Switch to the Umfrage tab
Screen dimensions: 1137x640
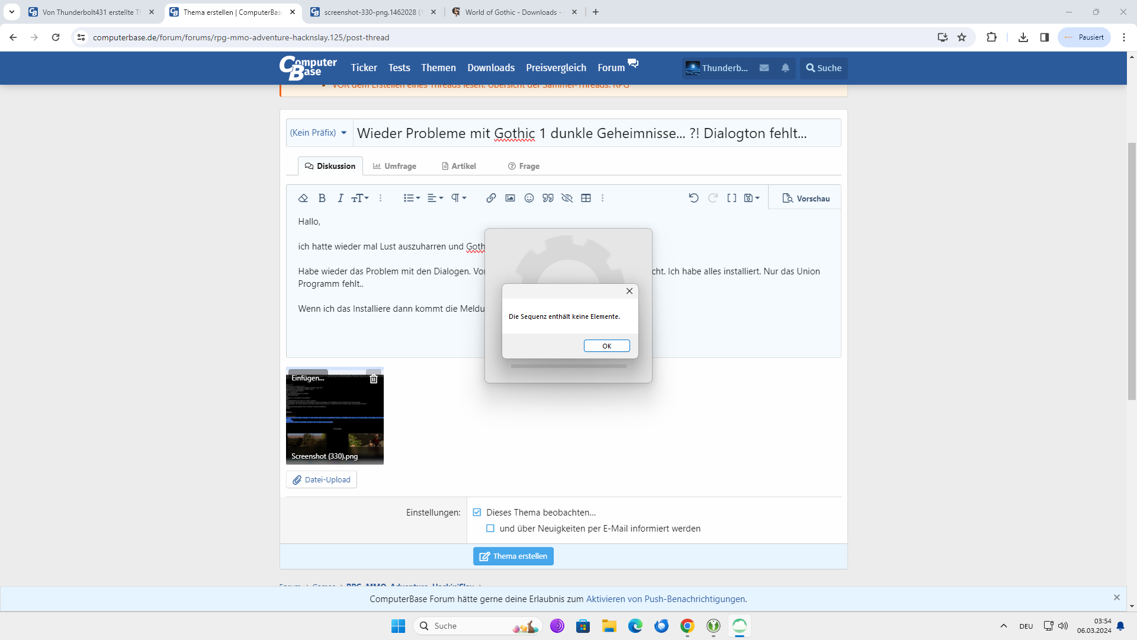[394, 167]
